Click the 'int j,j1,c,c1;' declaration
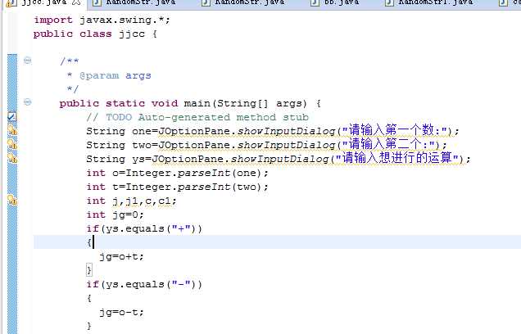The image size is (521, 334). click(x=131, y=201)
